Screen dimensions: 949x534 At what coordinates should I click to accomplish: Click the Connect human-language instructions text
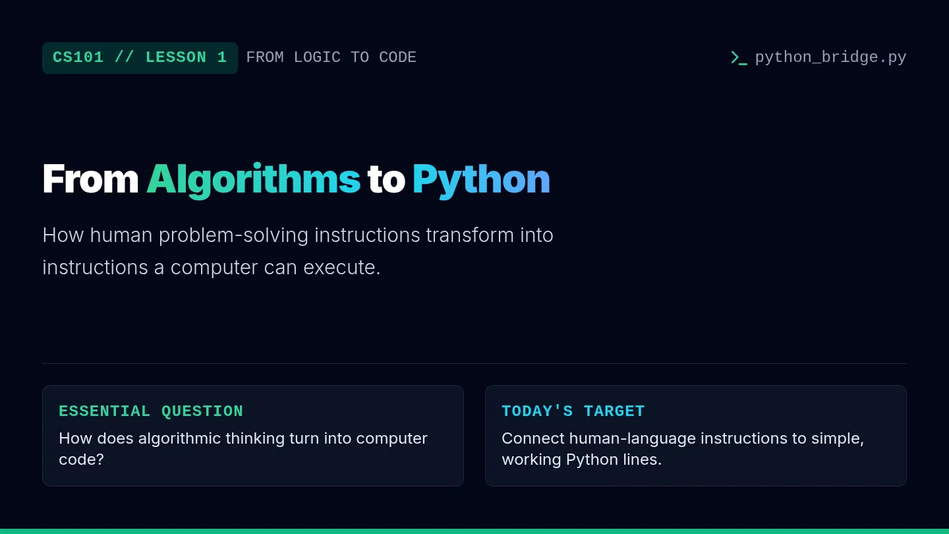tap(683, 449)
